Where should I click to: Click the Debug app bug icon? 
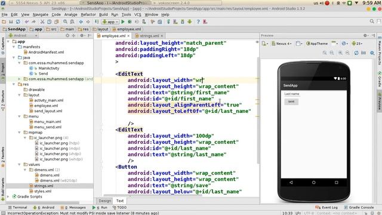click(130, 21)
